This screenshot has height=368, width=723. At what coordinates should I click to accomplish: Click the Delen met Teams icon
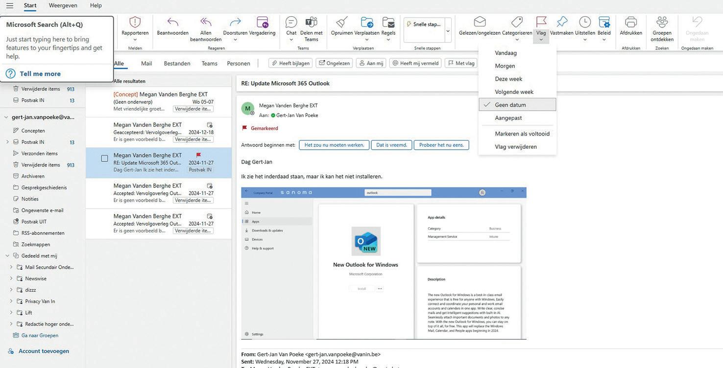coord(311,22)
